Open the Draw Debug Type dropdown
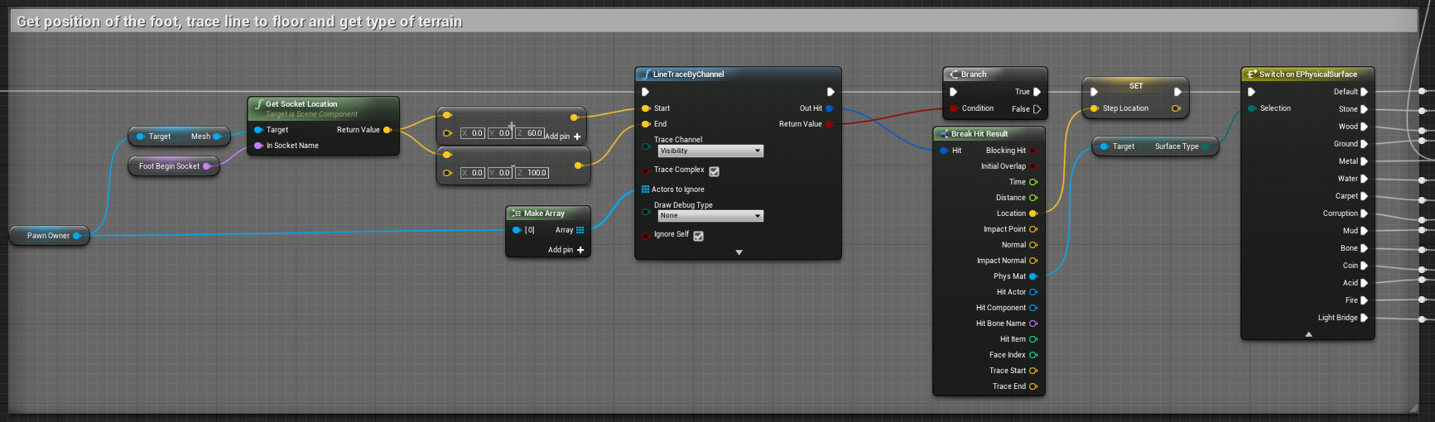 (710, 216)
